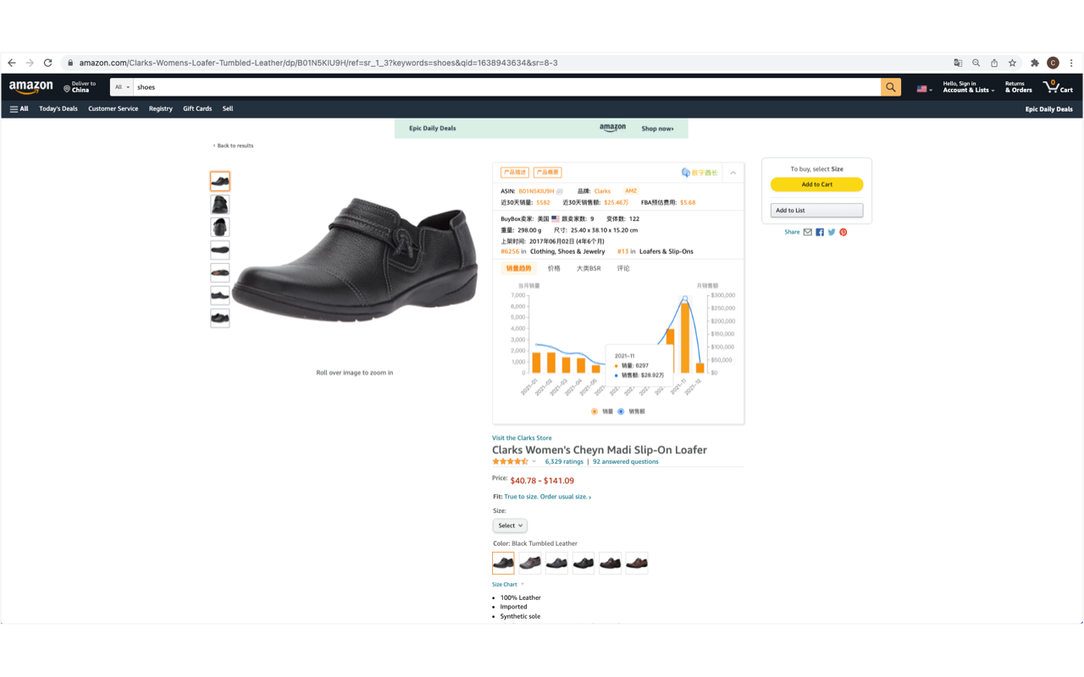Open Today's Deals in navigation
The height and width of the screenshot is (677, 1084).
(58, 109)
